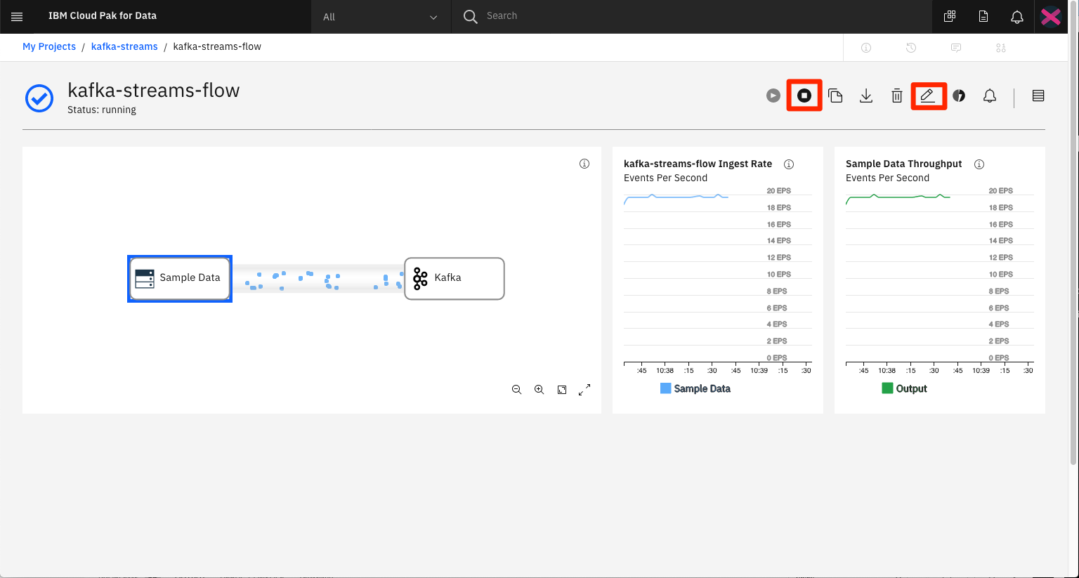Click the Kafka node icon
1079x578 pixels.
click(420, 278)
